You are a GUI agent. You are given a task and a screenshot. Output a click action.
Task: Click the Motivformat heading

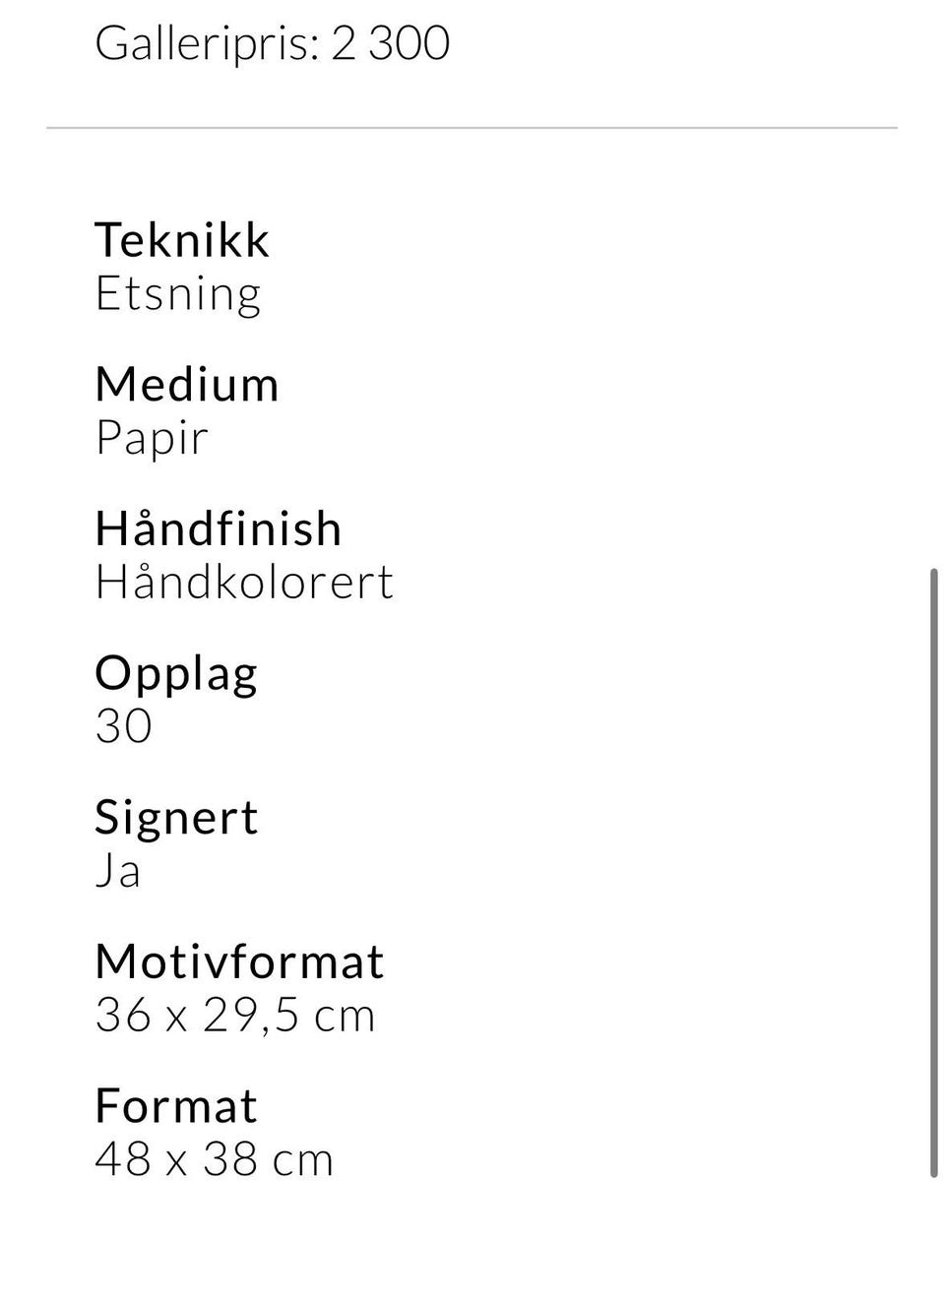pyautogui.click(x=239, y=961)
